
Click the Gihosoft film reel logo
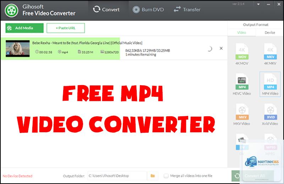click(x=12, y=10)
